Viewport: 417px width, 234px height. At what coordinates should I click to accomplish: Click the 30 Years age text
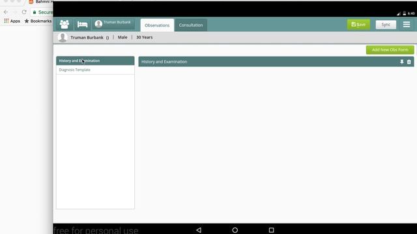(x=145, y=38)
